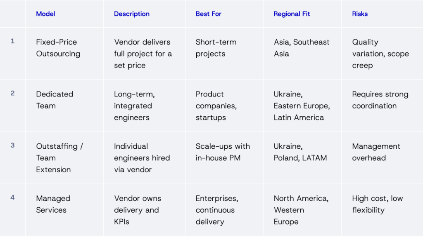
Task: Click the Scale-ups with in-house PM cell
Action: click(x=223, y=152)
